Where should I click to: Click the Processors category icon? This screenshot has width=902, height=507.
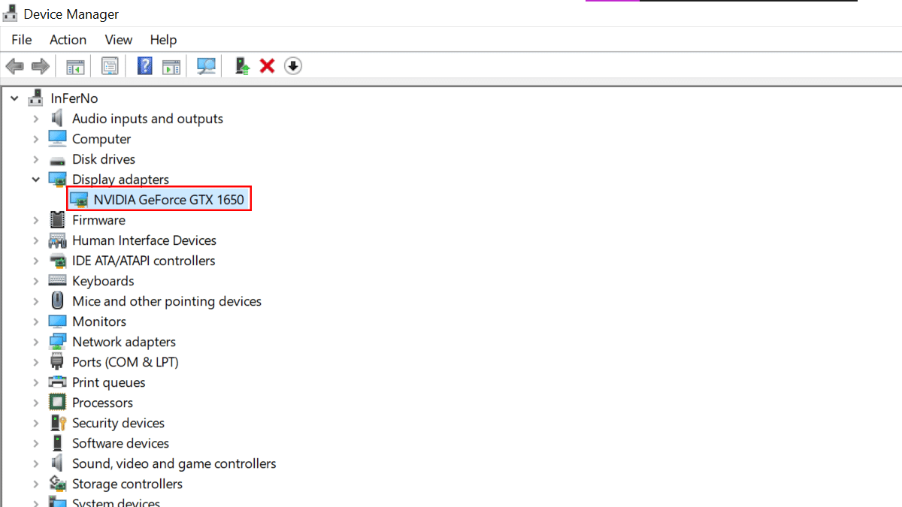pyautogui.click(x=57, y=403)
